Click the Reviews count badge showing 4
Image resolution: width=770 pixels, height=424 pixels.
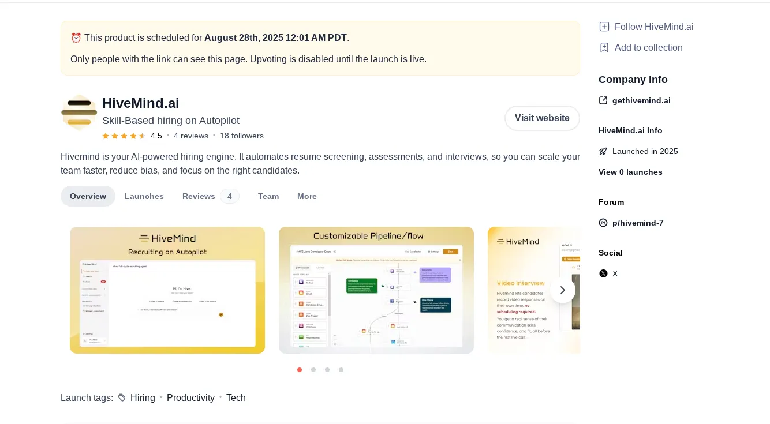[x=230, y=196]
